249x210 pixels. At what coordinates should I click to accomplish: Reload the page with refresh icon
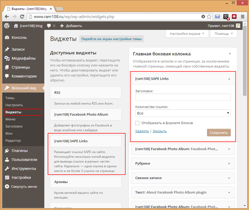[x=22, y=17]
